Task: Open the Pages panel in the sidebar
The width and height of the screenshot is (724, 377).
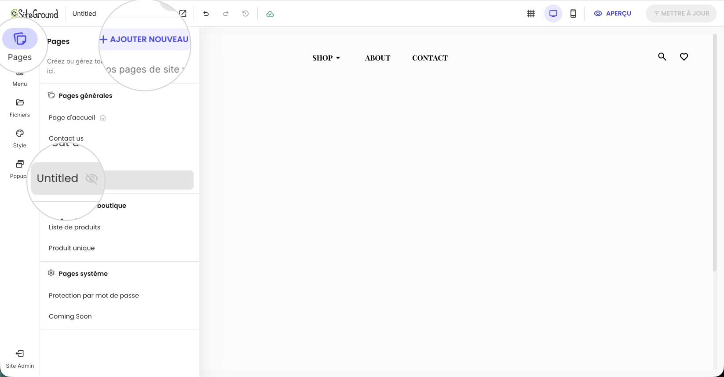Action: tap(20, 45)
